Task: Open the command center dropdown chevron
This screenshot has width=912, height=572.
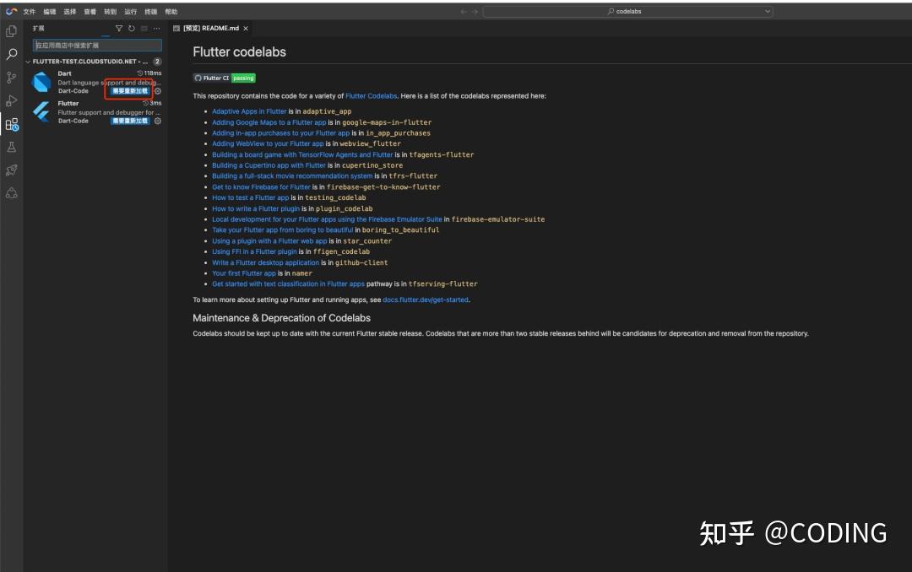Action: (767, 12)
